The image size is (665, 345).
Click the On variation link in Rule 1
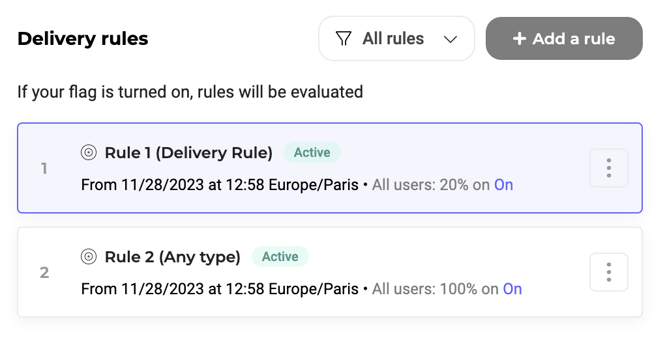point(503,185)
